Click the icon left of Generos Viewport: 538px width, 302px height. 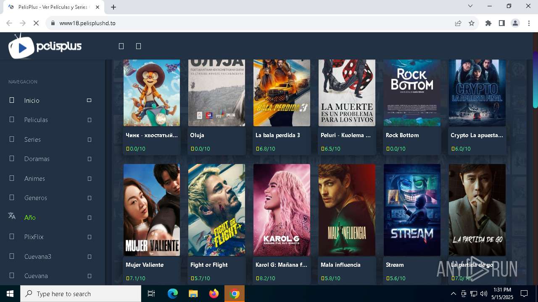tap(12, 197)
